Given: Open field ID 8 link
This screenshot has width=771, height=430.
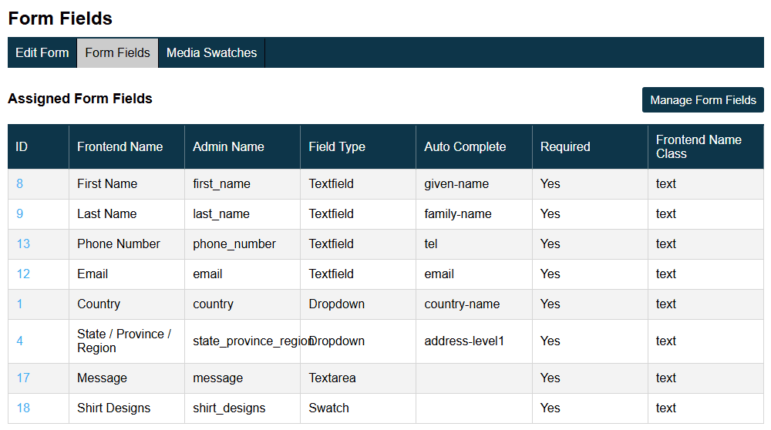Looking at the screenshot, I should (20, 184).
